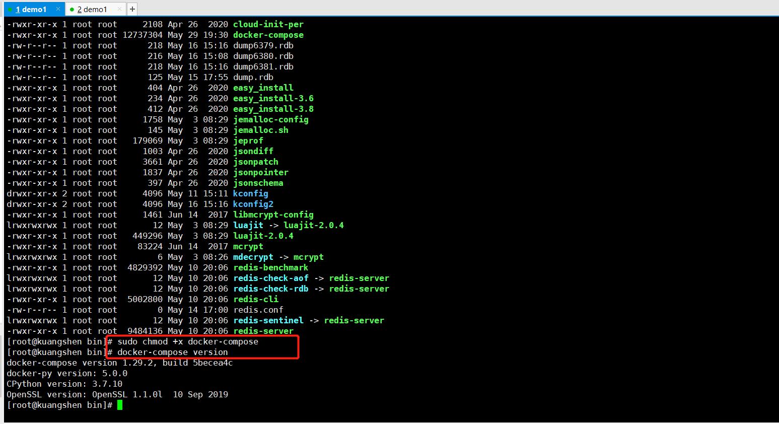Click the "redis.conf" file name
The image size is (779, 424).
pyautogui.click(x=258, y=310)
